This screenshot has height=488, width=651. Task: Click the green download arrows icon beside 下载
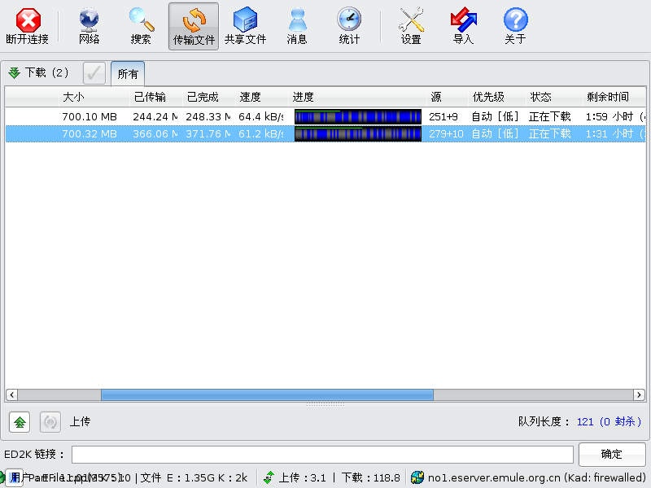click(14, 73)
